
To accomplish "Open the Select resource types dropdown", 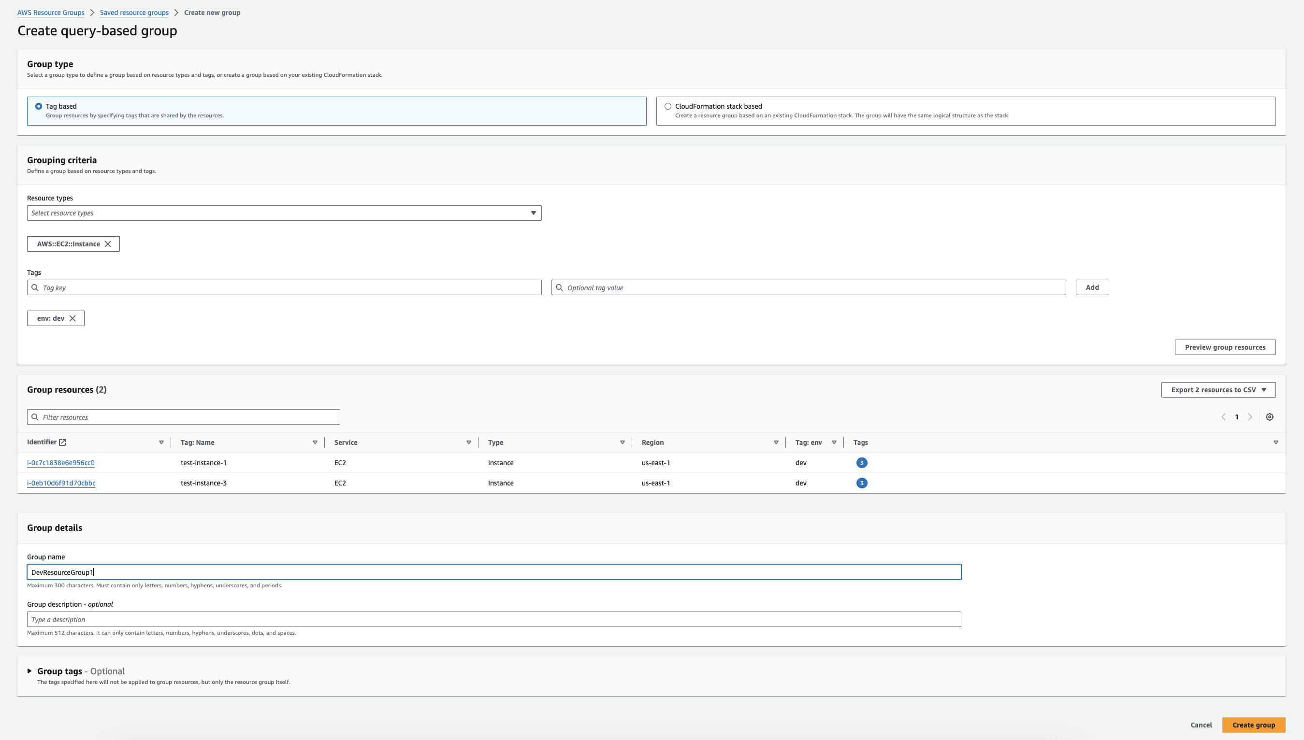I will point(284,213).
